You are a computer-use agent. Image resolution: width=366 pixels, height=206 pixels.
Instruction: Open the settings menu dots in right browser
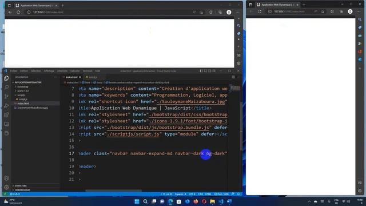[359, 11]
